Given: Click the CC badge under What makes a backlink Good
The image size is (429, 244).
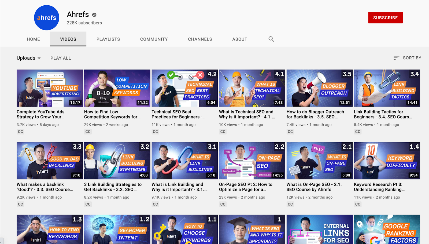Looking at the screenshot, I should pyautogui.click(x=21, y=204).
